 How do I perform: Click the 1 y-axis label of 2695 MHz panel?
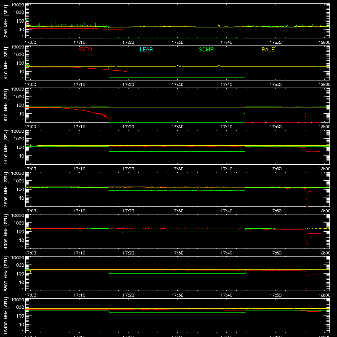(23, 205)
